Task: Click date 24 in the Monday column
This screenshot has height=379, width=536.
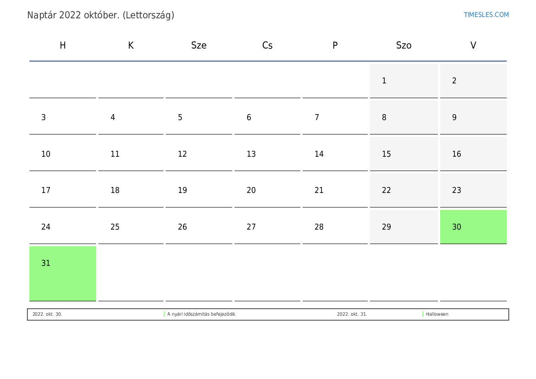Action: pyautogui.click(x=63, y=227)
